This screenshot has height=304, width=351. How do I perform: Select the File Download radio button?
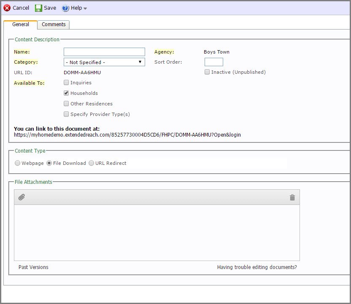click(x=49, y=163)
